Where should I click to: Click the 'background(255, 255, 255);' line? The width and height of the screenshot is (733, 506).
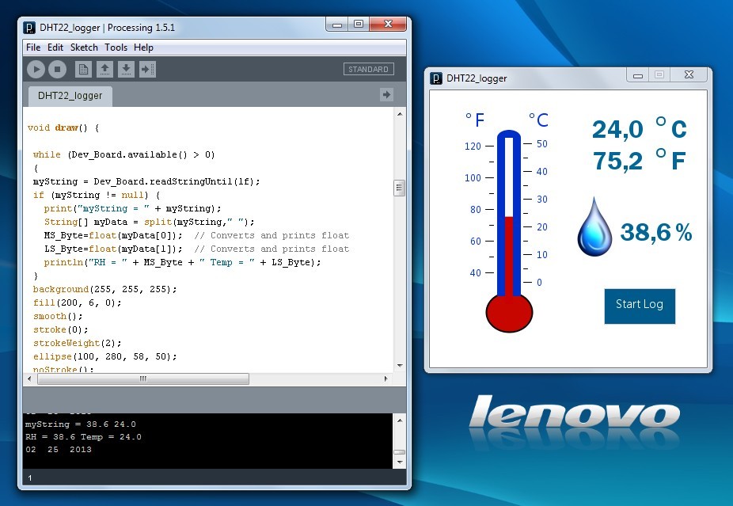104,290
